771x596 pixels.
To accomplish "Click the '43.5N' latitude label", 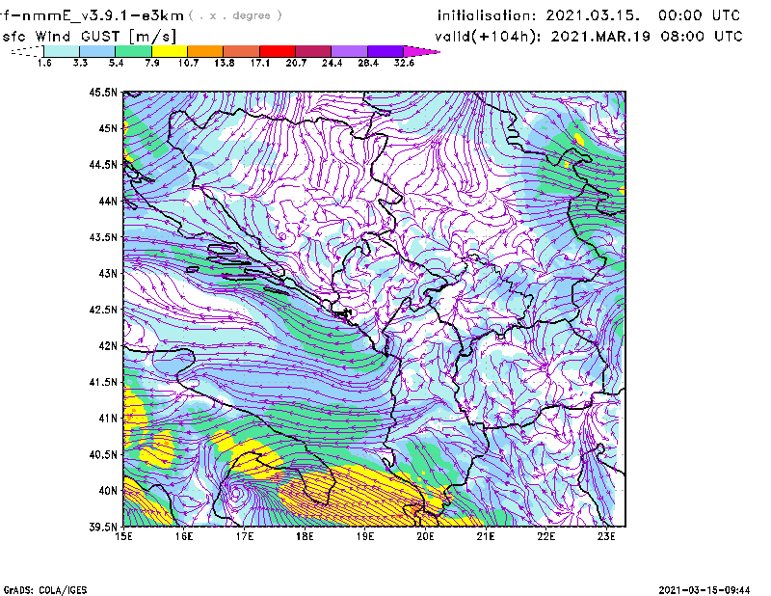I will pos(103,237).
